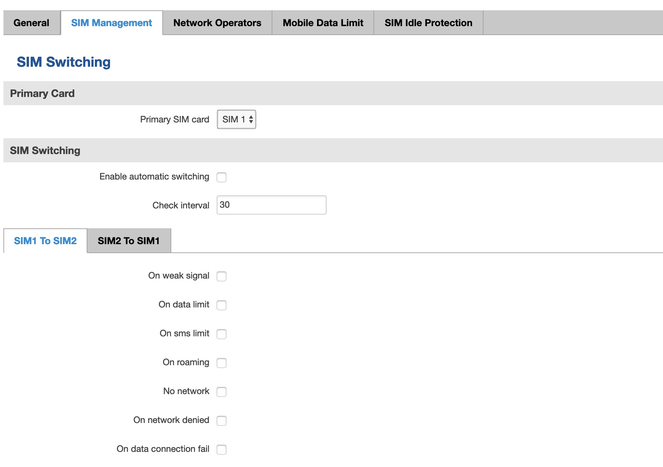The width and height of the screenshot is (663, 467).
Task: Click the Primary Card section header
Action: pos(333,93)
